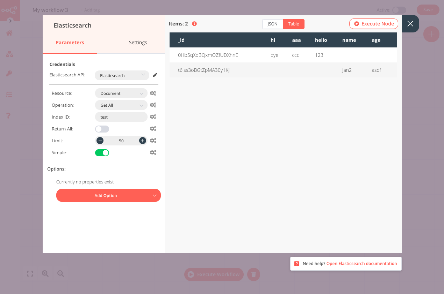The width and height of the screenshot is (444, 294).
Task: Click the info icon beside Items: 2
Action: pyautogui.click(x=194, y=24)
